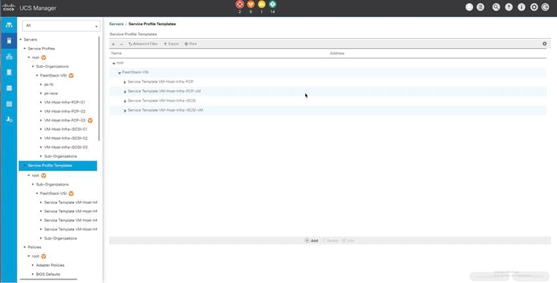Image resolution: width=557 pixels, height=283 pixels.
Task: Click the plus icon in table toolbar
Action: [x=113, y=44]
